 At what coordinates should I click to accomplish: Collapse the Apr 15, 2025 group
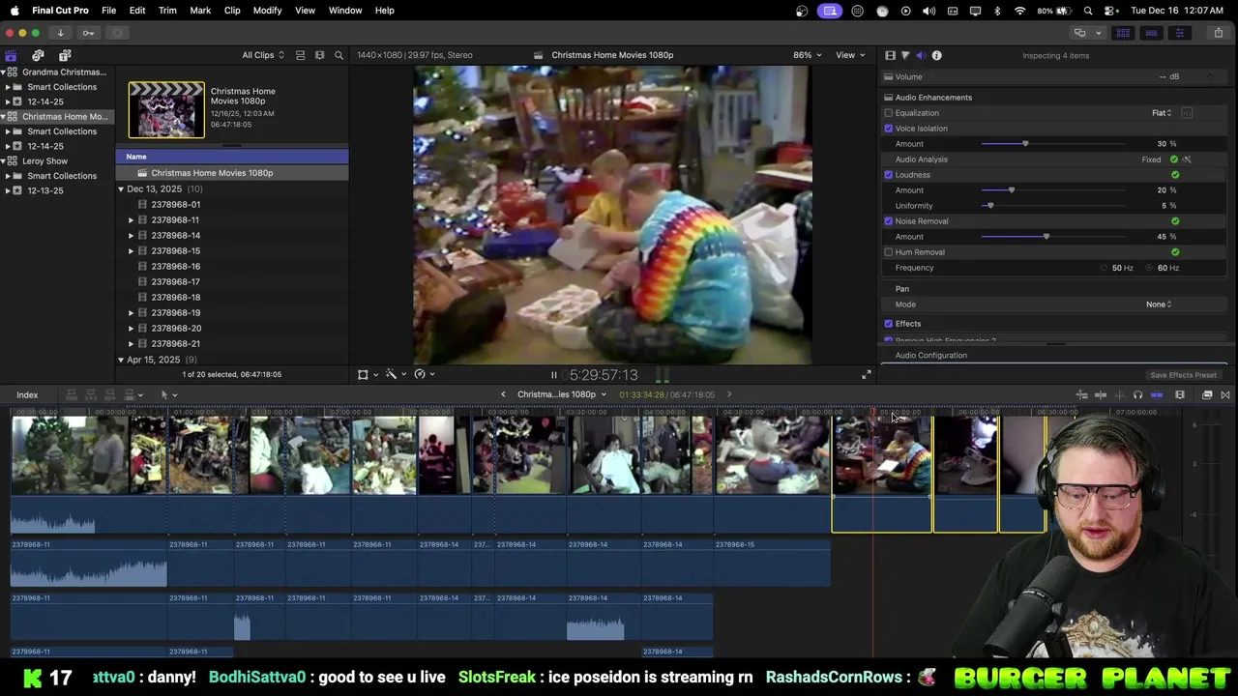[121, 360]
